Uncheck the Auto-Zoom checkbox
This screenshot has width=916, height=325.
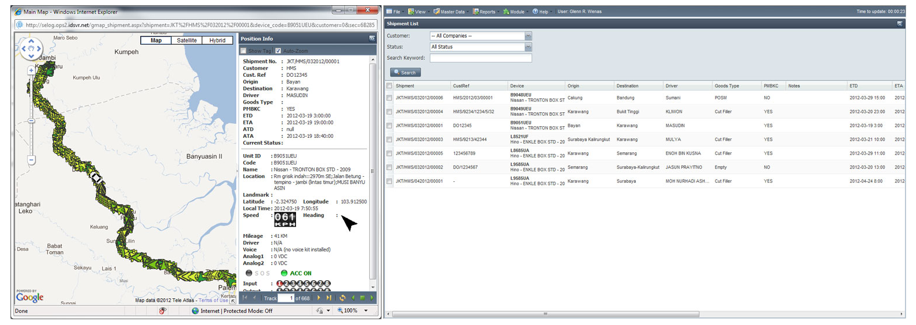click(x=278, y=51)
